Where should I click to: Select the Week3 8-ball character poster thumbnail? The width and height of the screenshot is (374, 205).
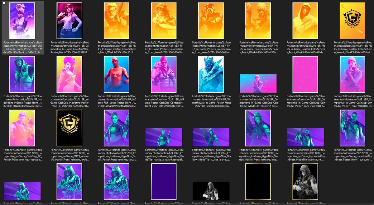[211, 21]
